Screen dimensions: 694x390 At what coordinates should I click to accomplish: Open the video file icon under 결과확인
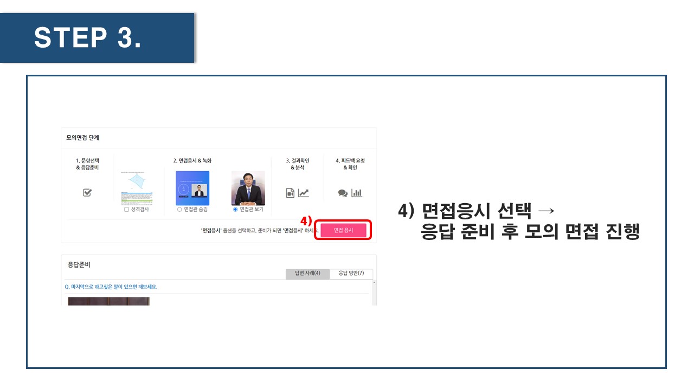point(290,193)
